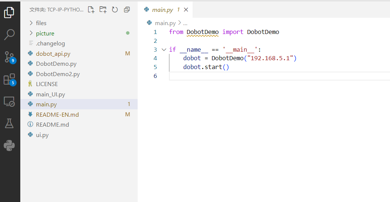Screen dimensions: 390x202
Task: Refresh the explorer file tree
Action: pyautogui.click(x=115, y=10)
